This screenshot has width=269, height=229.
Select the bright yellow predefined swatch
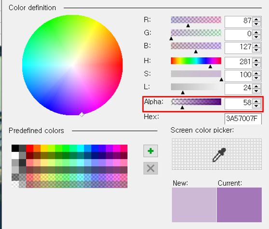click(44, 148)
